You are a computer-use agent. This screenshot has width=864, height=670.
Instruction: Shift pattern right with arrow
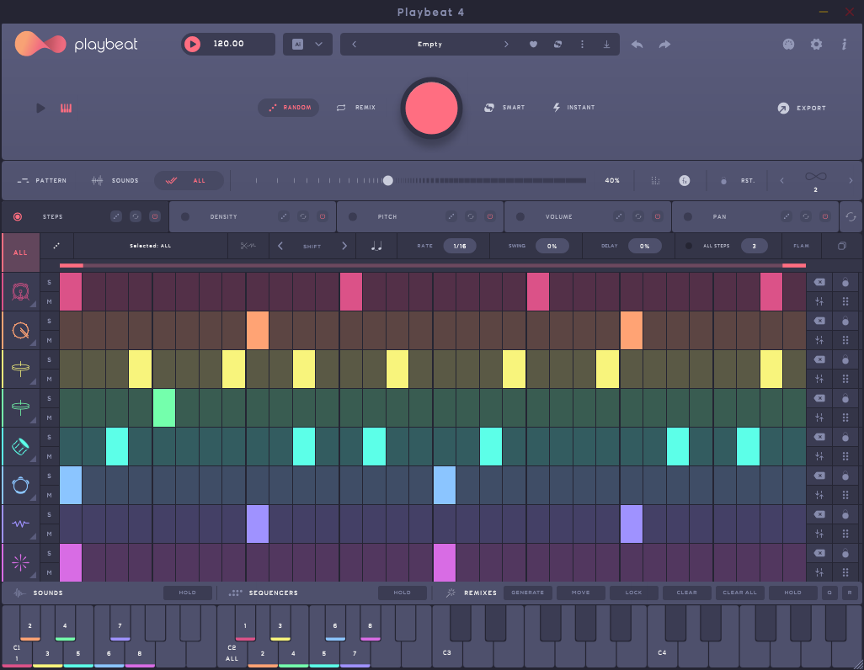point(344,246)
